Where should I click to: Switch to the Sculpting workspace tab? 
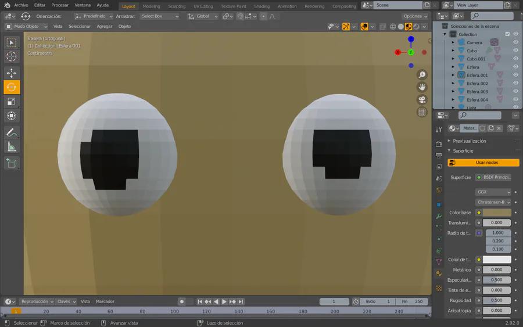177,6
